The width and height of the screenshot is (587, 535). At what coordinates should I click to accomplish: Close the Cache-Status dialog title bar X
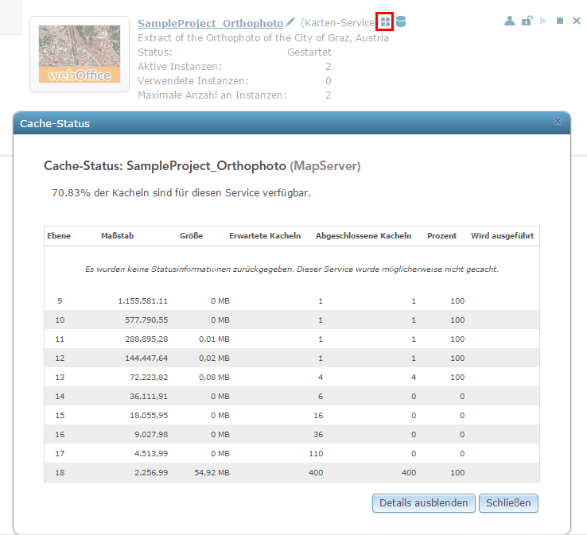pos(558,121)
